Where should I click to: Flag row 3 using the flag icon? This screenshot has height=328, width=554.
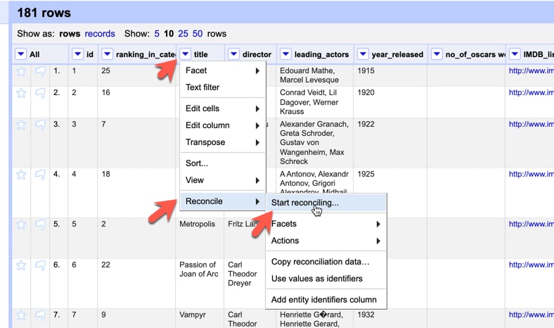point(40,125)
